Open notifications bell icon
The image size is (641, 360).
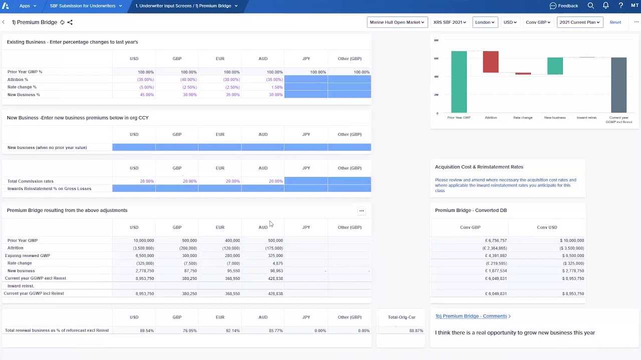[x=606, y=6]
